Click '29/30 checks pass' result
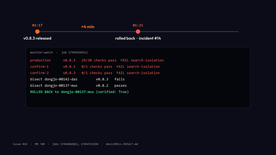The image size is (276, 155). 99,60
